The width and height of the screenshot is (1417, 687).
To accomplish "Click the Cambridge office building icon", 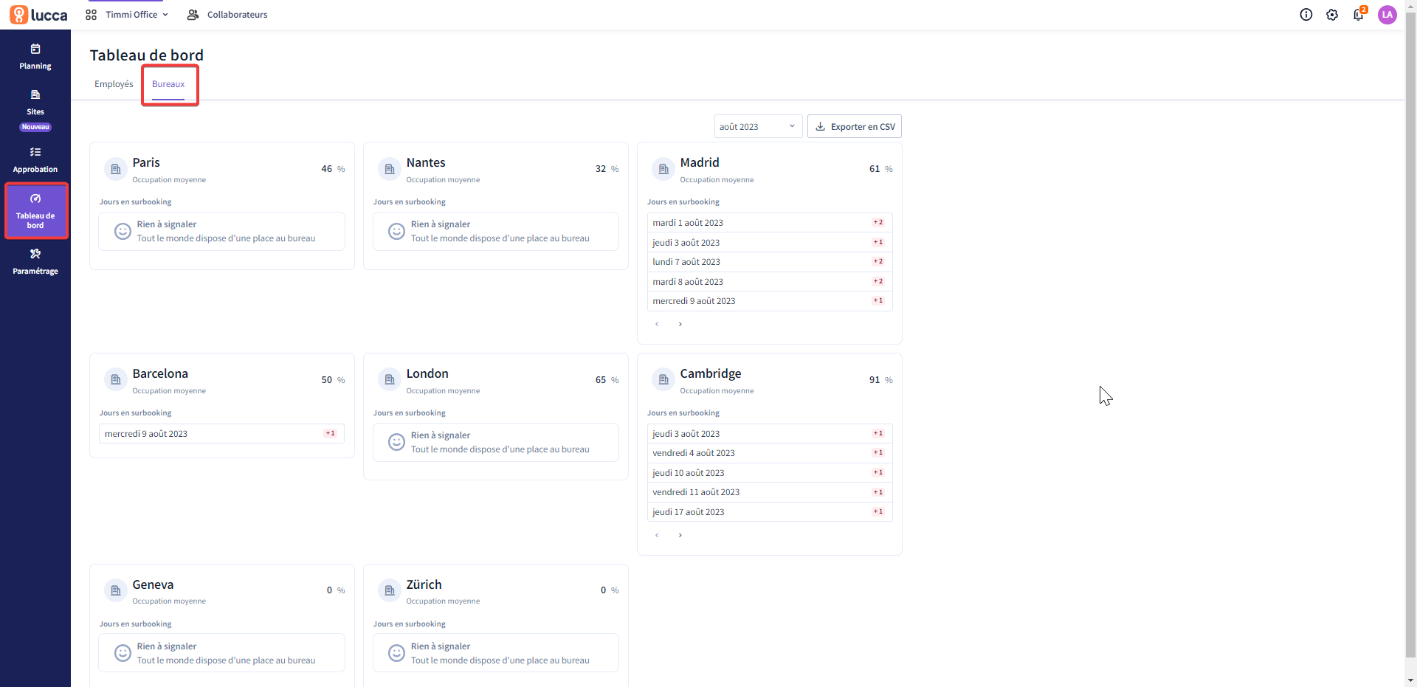I will pyautogui.click(x=663, y=380).
